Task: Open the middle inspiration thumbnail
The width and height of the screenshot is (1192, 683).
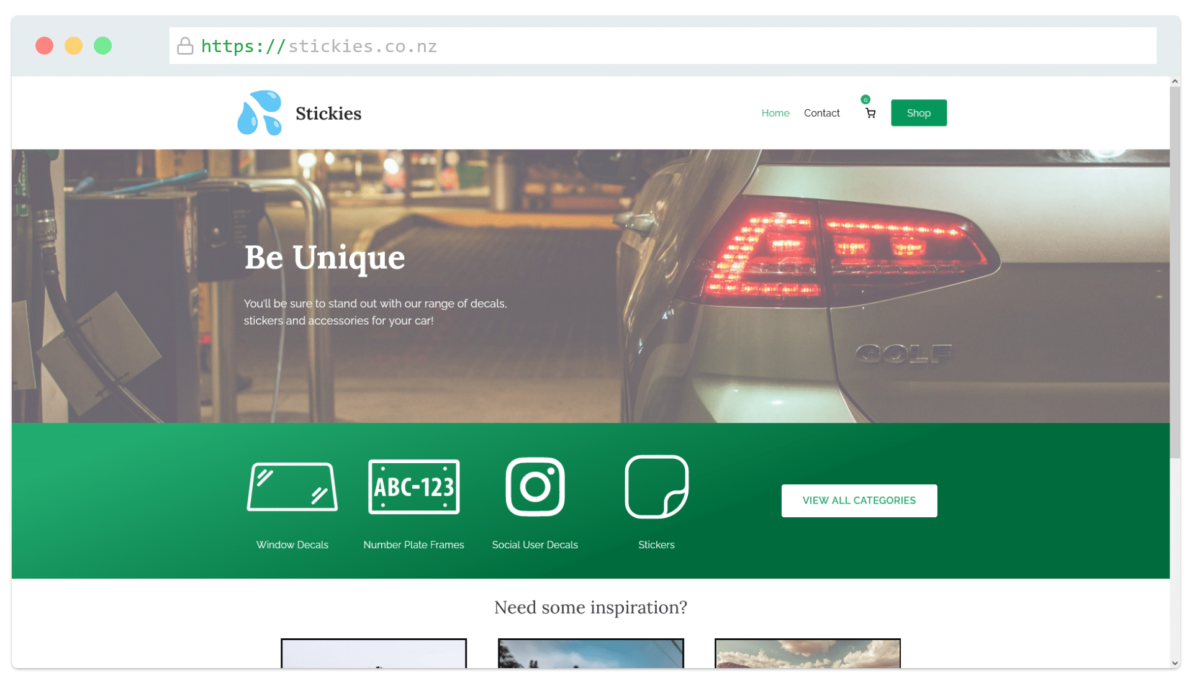Action: click(591, 654)
